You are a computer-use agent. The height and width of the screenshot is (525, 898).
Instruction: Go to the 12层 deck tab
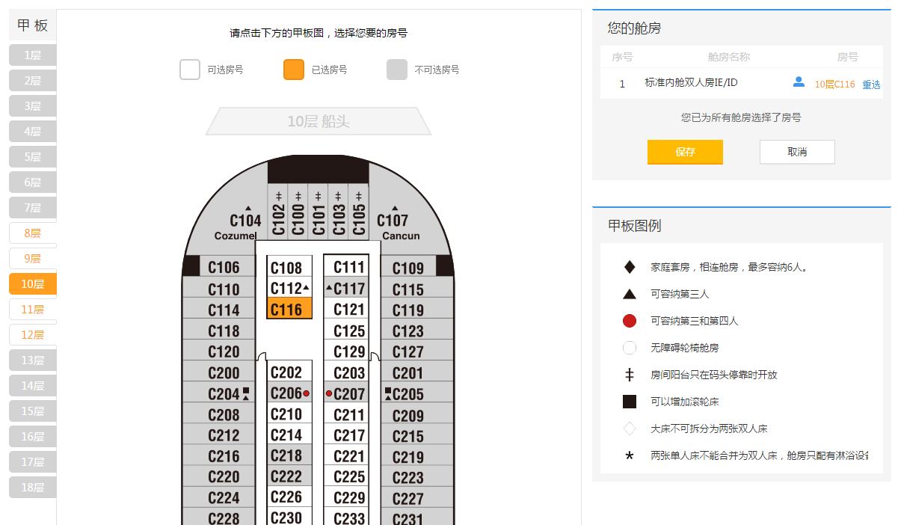[32, 335]
